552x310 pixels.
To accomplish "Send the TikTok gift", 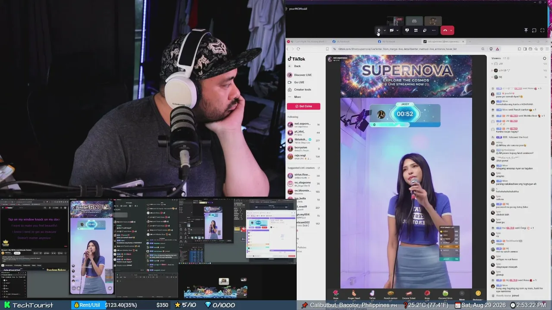I will 372,295.
